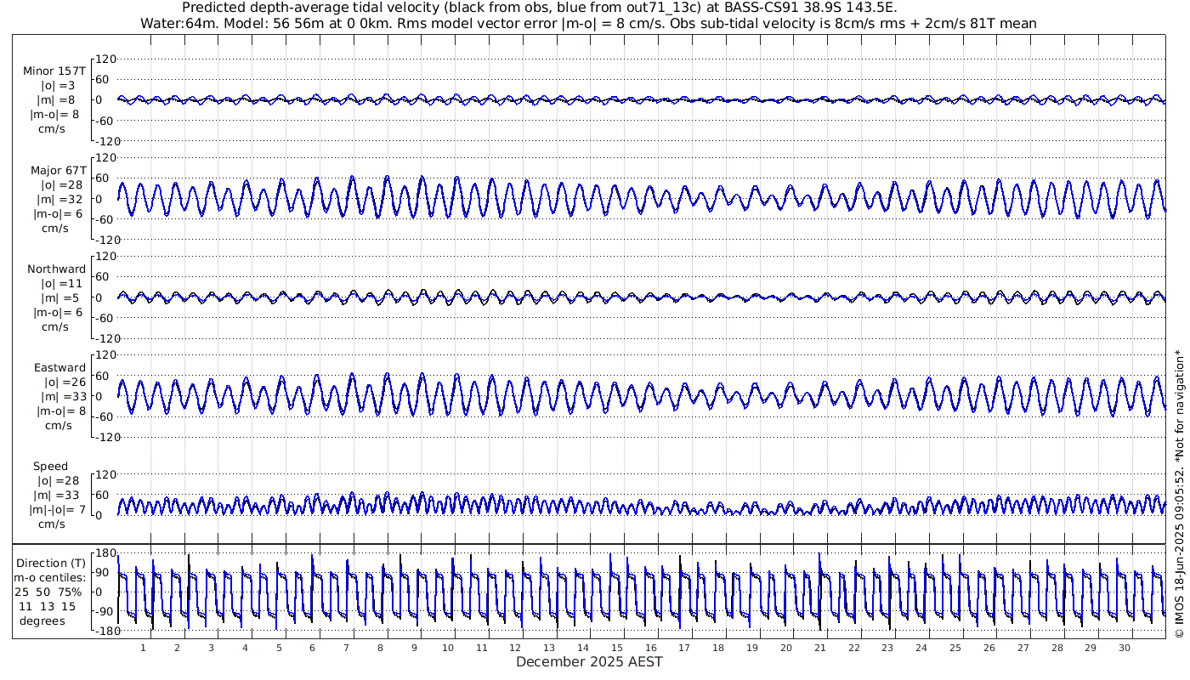
Task: Click the Speed panel label
Action: tap(51, 467)
